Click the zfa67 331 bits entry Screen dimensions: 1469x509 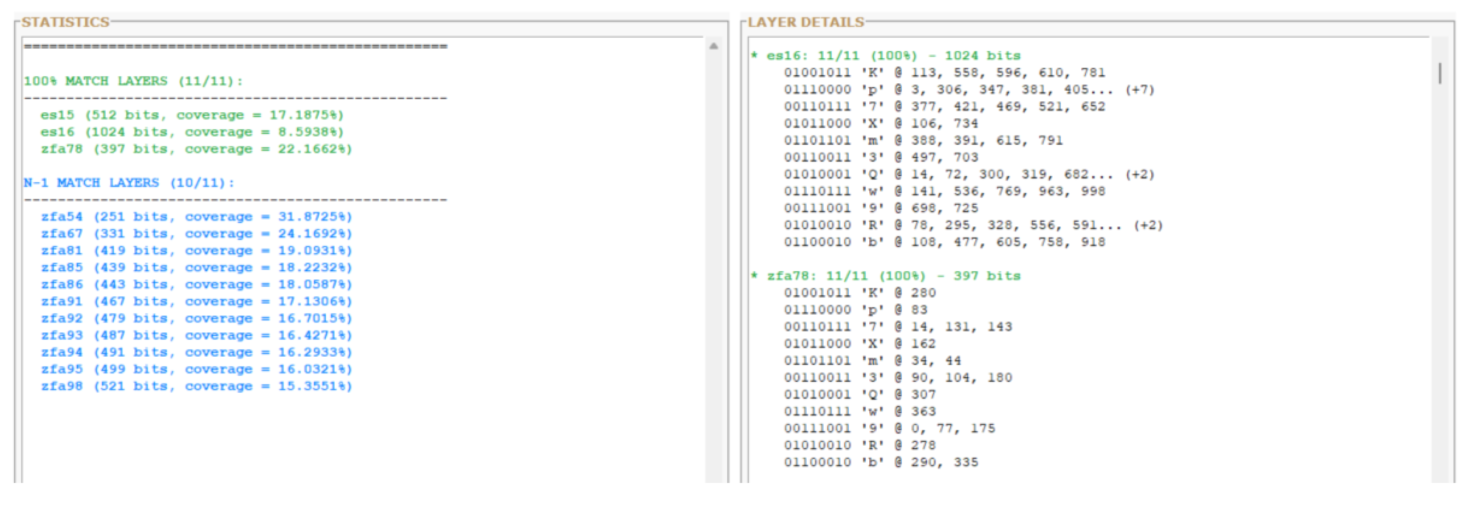196,234
